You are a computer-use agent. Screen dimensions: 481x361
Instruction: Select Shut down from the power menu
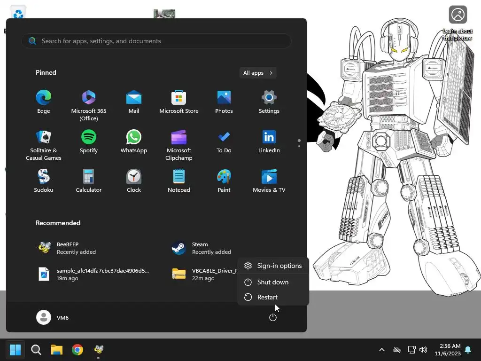pyautogui.click(x=273, y=282)
